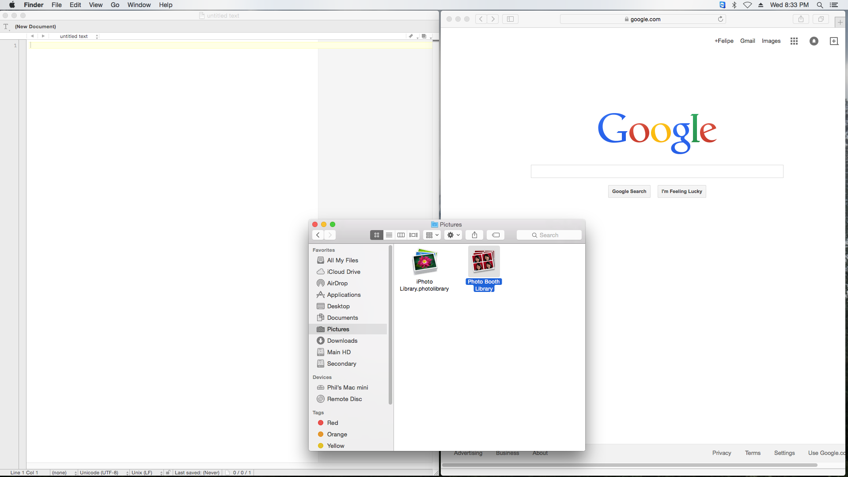This screenshot has height=477, width=848.
Task: Switch Finder to list view
Action: (389, 235)
